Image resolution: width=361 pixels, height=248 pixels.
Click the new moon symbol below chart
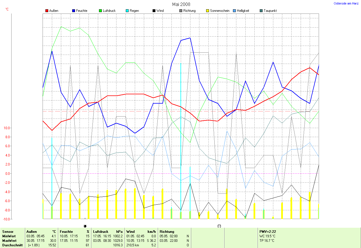(x=85, y=226)
